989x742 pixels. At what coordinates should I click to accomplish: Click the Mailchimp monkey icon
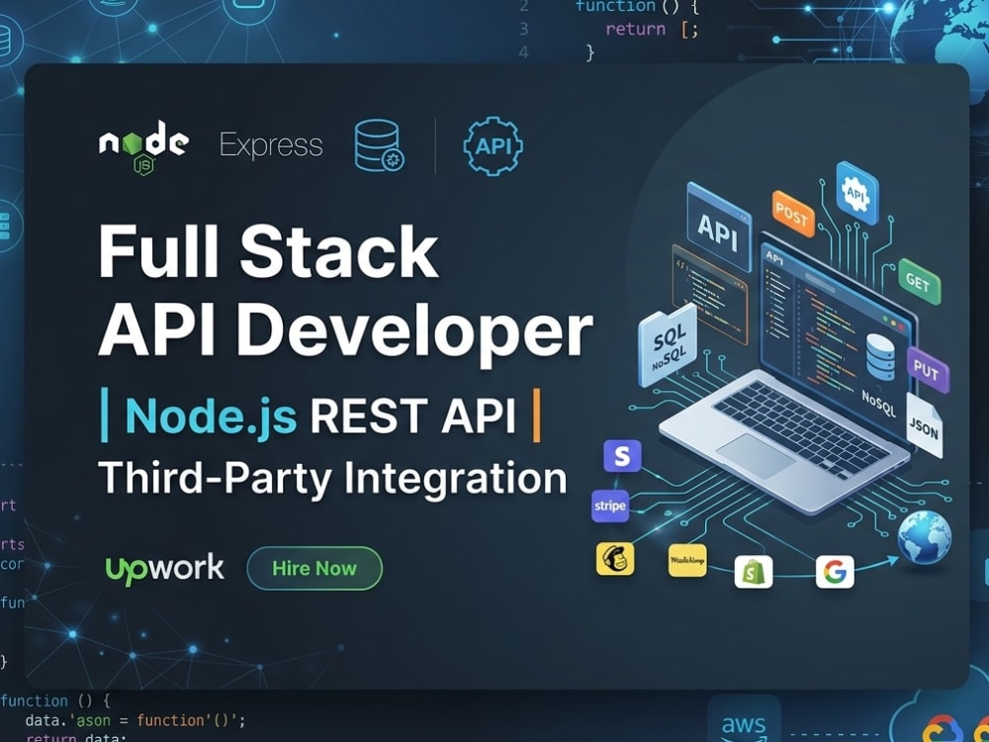point(615,559)
